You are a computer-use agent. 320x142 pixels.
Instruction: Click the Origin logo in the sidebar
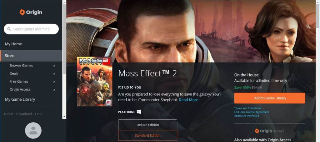(31, 12)
